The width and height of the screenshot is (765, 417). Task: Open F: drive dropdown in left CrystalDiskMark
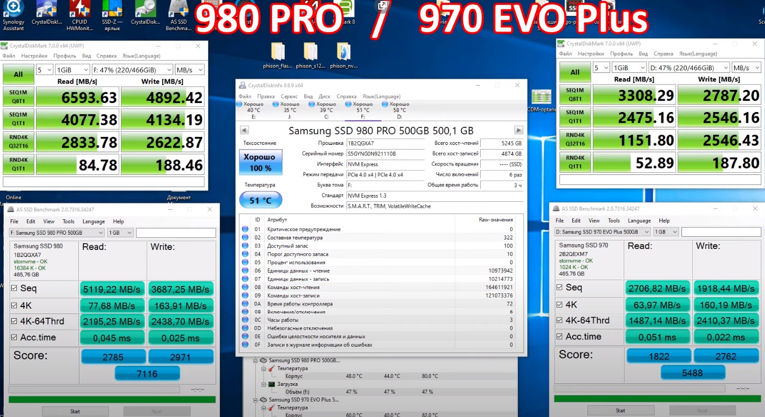point(132,70)
